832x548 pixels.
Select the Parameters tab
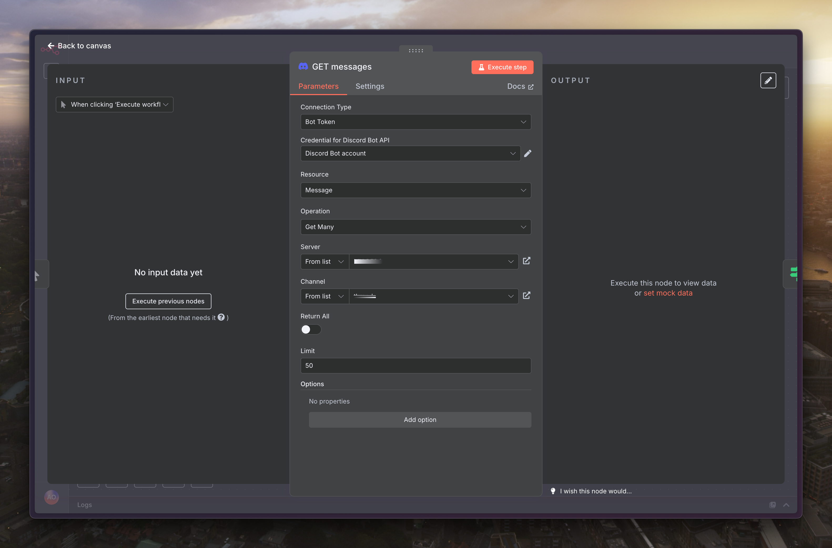318,86
